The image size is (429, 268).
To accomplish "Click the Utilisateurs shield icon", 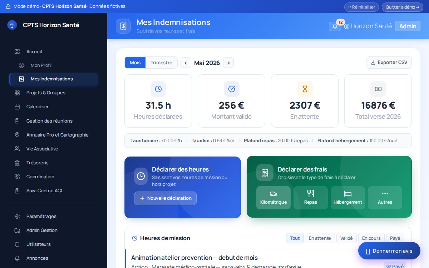I will click(17, 244).
